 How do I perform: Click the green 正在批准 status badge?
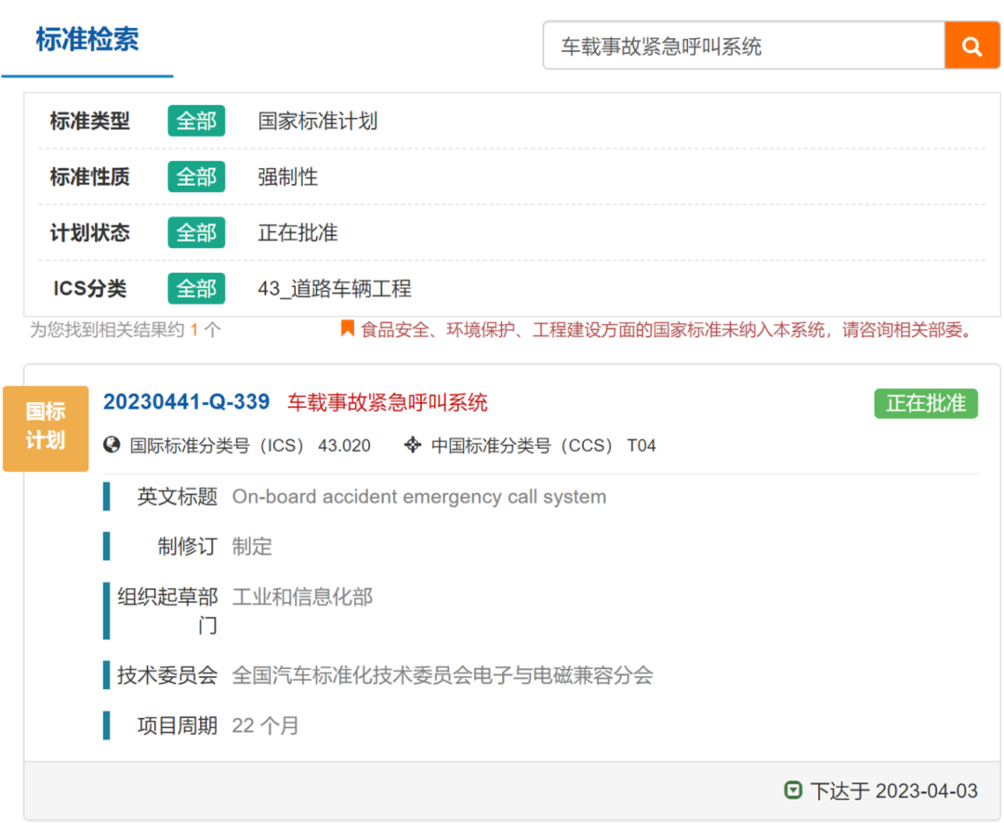[x=926, y=403]
